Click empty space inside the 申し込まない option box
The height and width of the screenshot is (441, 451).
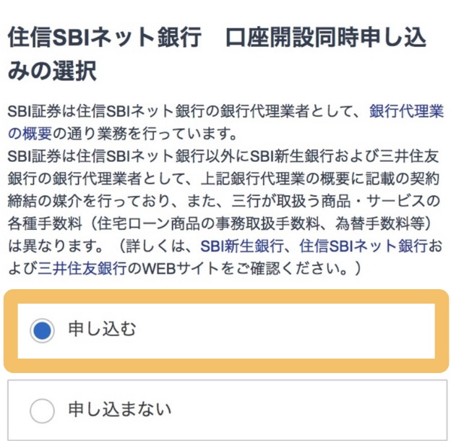(x=304, y=410)
